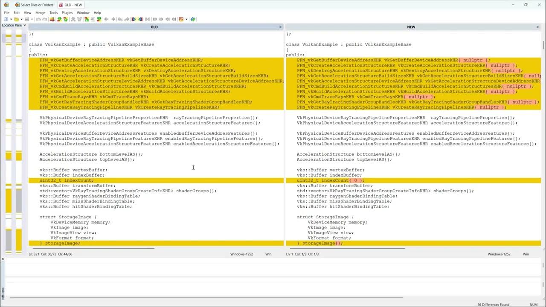This screenshot has height=307, width=546.
Task: Click the Open file toolbar icon
Action: tap(16, 19)
